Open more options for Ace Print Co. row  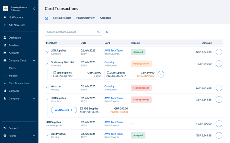pos(219,135)
